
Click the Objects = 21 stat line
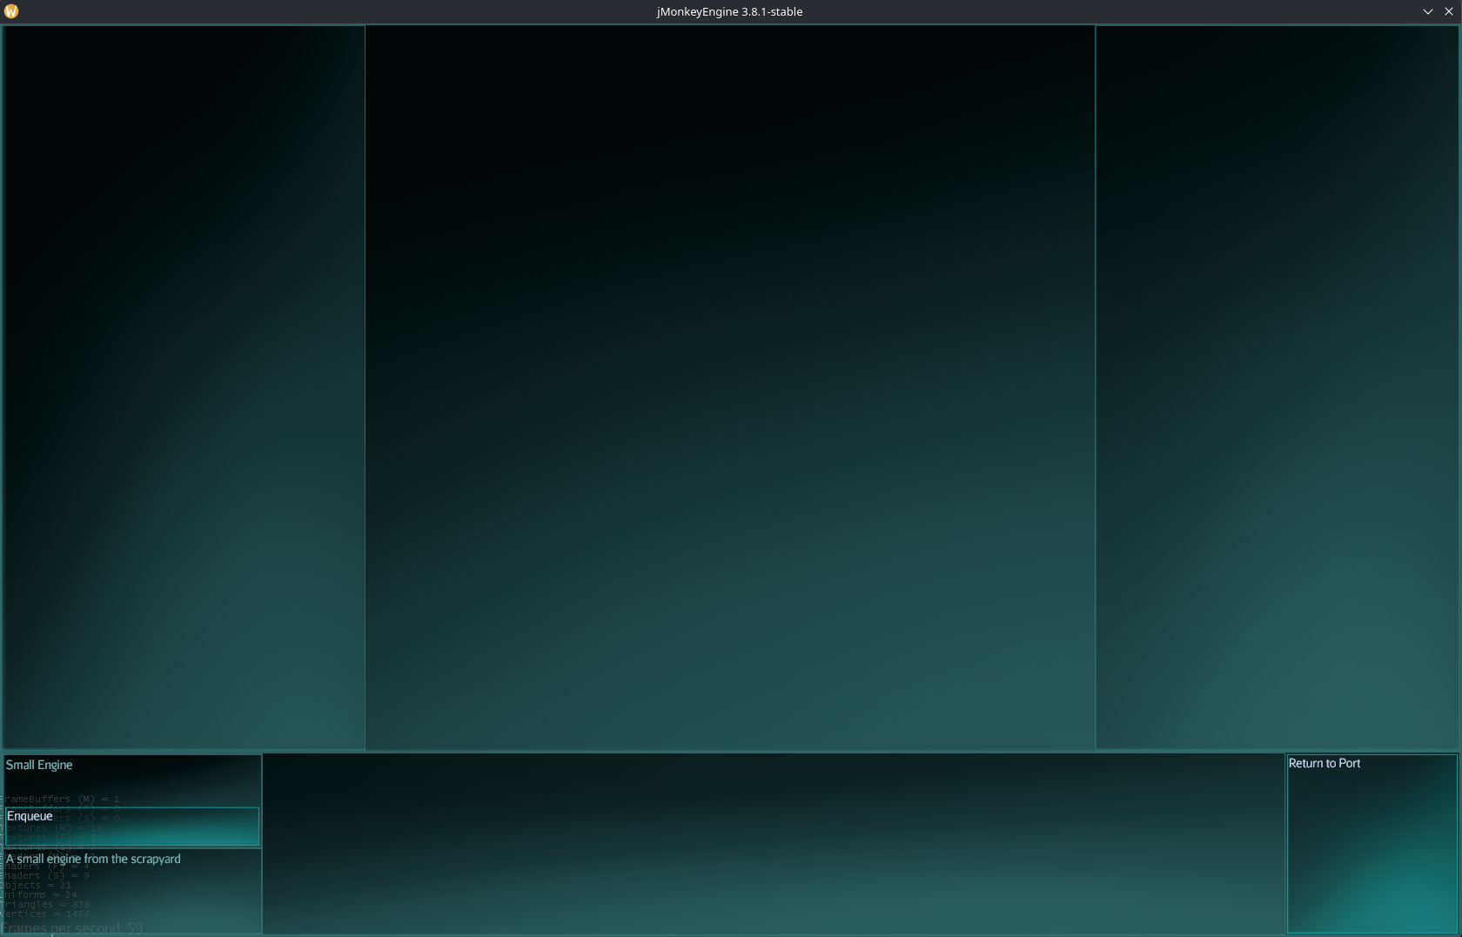click(37, 885)
